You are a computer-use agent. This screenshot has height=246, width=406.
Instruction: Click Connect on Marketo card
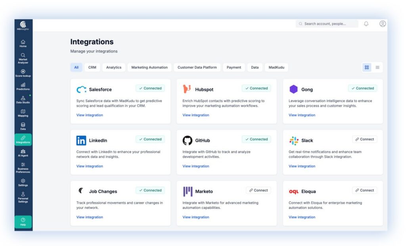click(x=259, y=190)
